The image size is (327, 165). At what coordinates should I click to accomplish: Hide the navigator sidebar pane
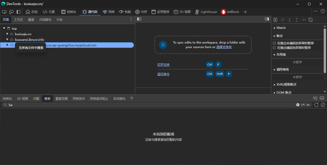click(x=139, y=19)
